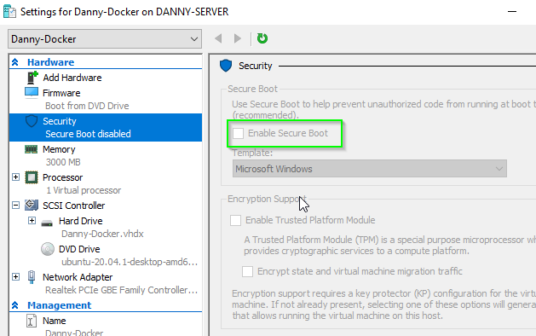Click the Hard Drive icon
This screenshot has width=536, height=336.
tap(47, 223)
